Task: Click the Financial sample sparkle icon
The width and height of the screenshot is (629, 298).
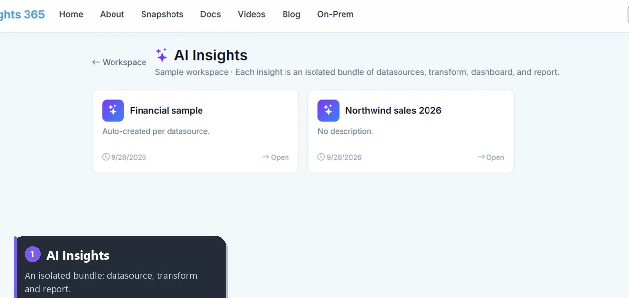Action: tap(113, 111)
